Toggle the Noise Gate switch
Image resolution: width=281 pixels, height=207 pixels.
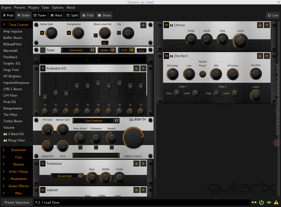point(42,33)
